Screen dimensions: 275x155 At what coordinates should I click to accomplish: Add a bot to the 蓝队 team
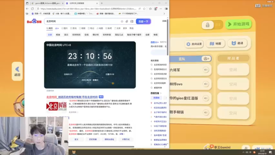(x=207, y=59)
